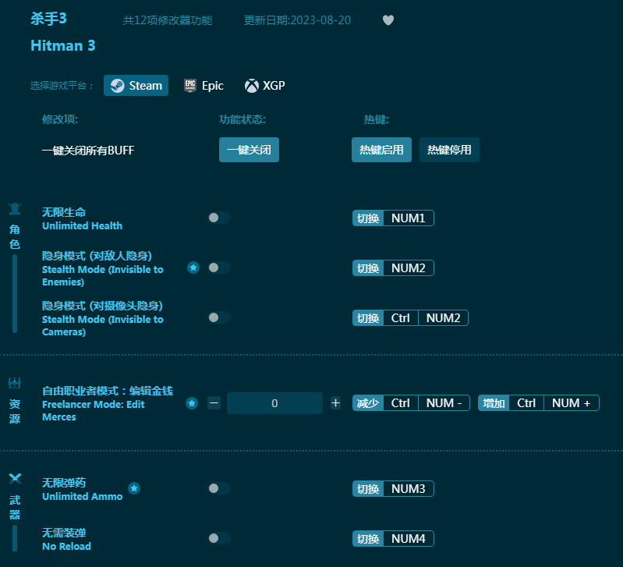The image size is (623, 567).
Task: Click NUM3 hotkey for Unlimited Ammo
Action: [x=409, y=489]
